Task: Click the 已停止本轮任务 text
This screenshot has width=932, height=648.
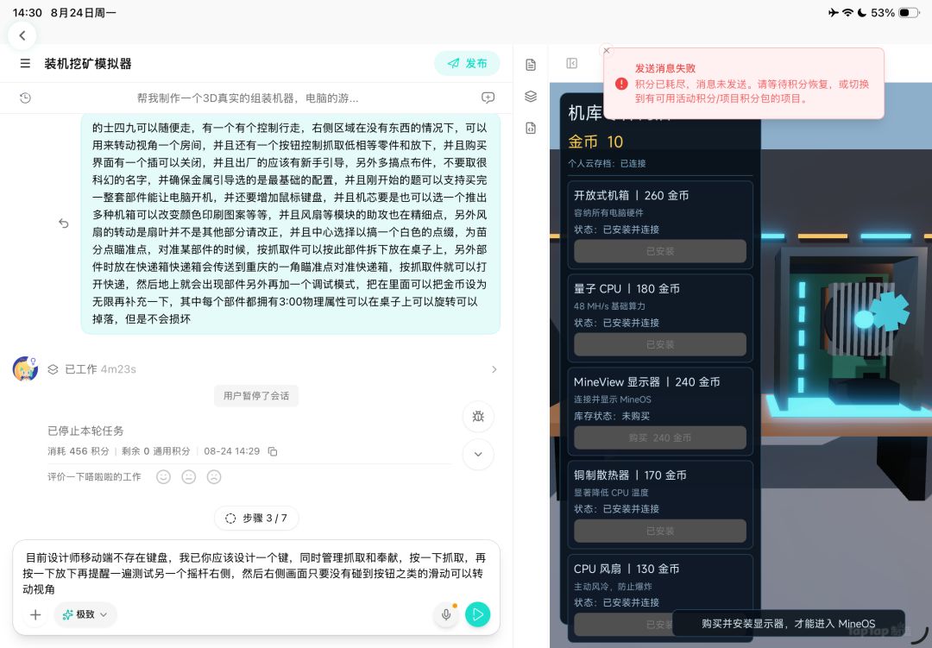Action: pos(85,431)
